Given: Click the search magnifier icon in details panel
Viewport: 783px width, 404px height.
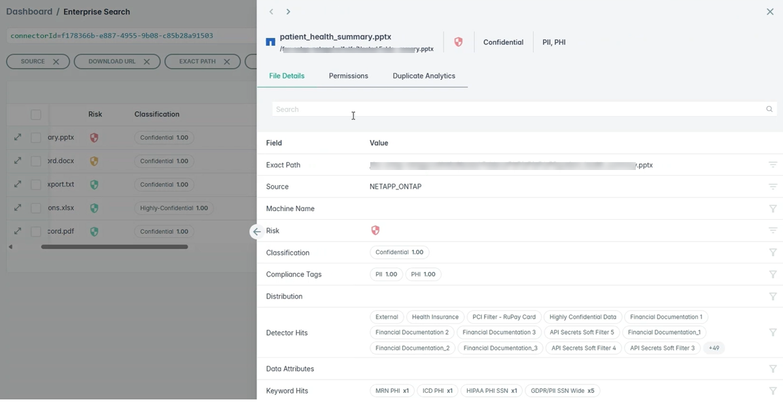Looking at the screenshot, I should [x=769, y=109].
